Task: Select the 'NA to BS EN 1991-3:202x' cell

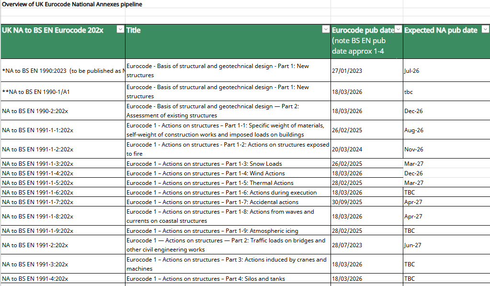Action: [63, 264]
